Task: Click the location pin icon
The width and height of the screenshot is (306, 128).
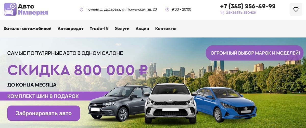Action: pos(81,9)
